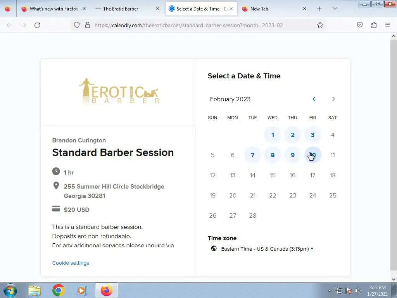Open Windows Explorer from taskbar
397x298 pixels.
pyautogui.click(x=35, y=290)
